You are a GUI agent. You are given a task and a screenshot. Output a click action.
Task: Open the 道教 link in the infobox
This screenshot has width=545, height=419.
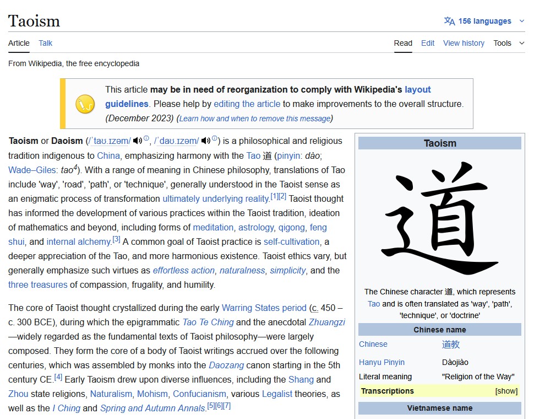pos(451,345)
